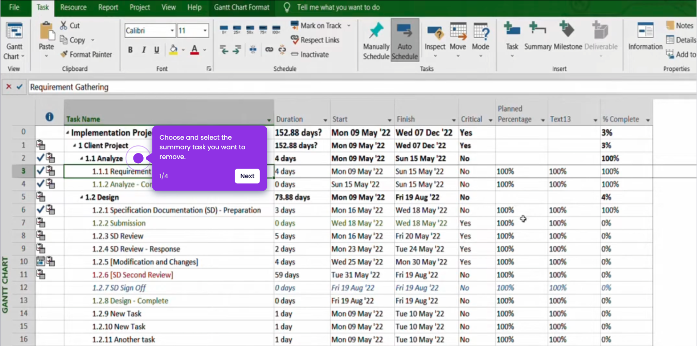Viewport: 697px width, 346px height.
Task: Click the Manually Schedule pin icon
Action: (376, 31)
